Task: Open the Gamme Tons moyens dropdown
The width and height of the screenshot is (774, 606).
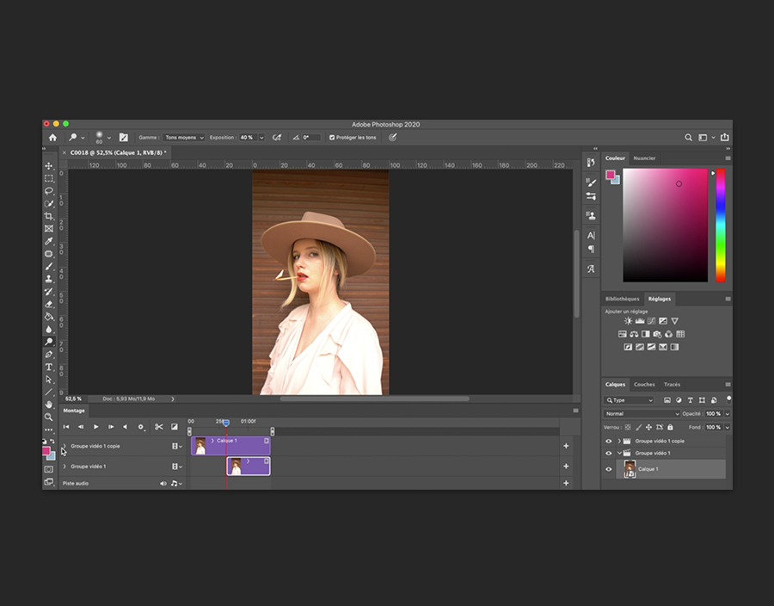Action: 185,138
